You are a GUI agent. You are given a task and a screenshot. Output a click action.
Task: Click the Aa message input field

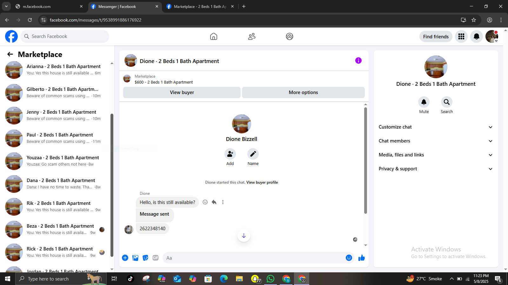point(254,258)
